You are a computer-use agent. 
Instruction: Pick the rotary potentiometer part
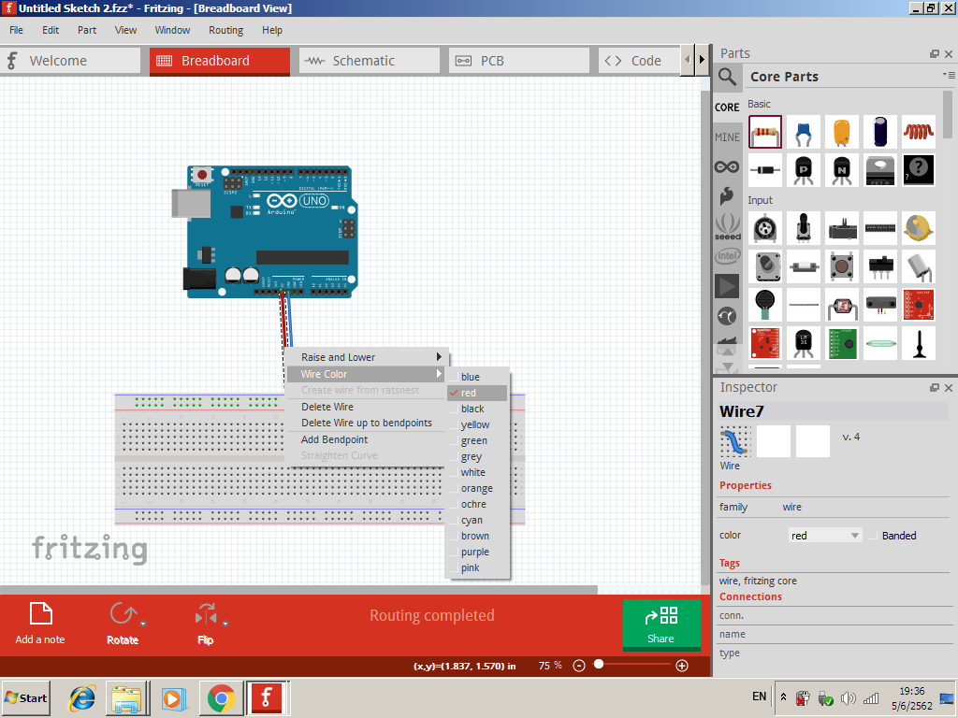coord(765,228)
